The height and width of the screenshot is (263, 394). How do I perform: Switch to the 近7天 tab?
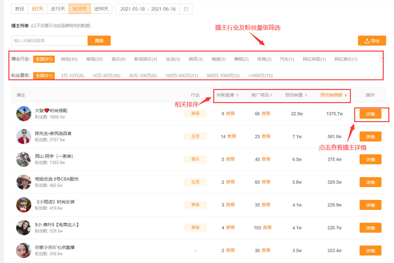click(x=38, y=9)
